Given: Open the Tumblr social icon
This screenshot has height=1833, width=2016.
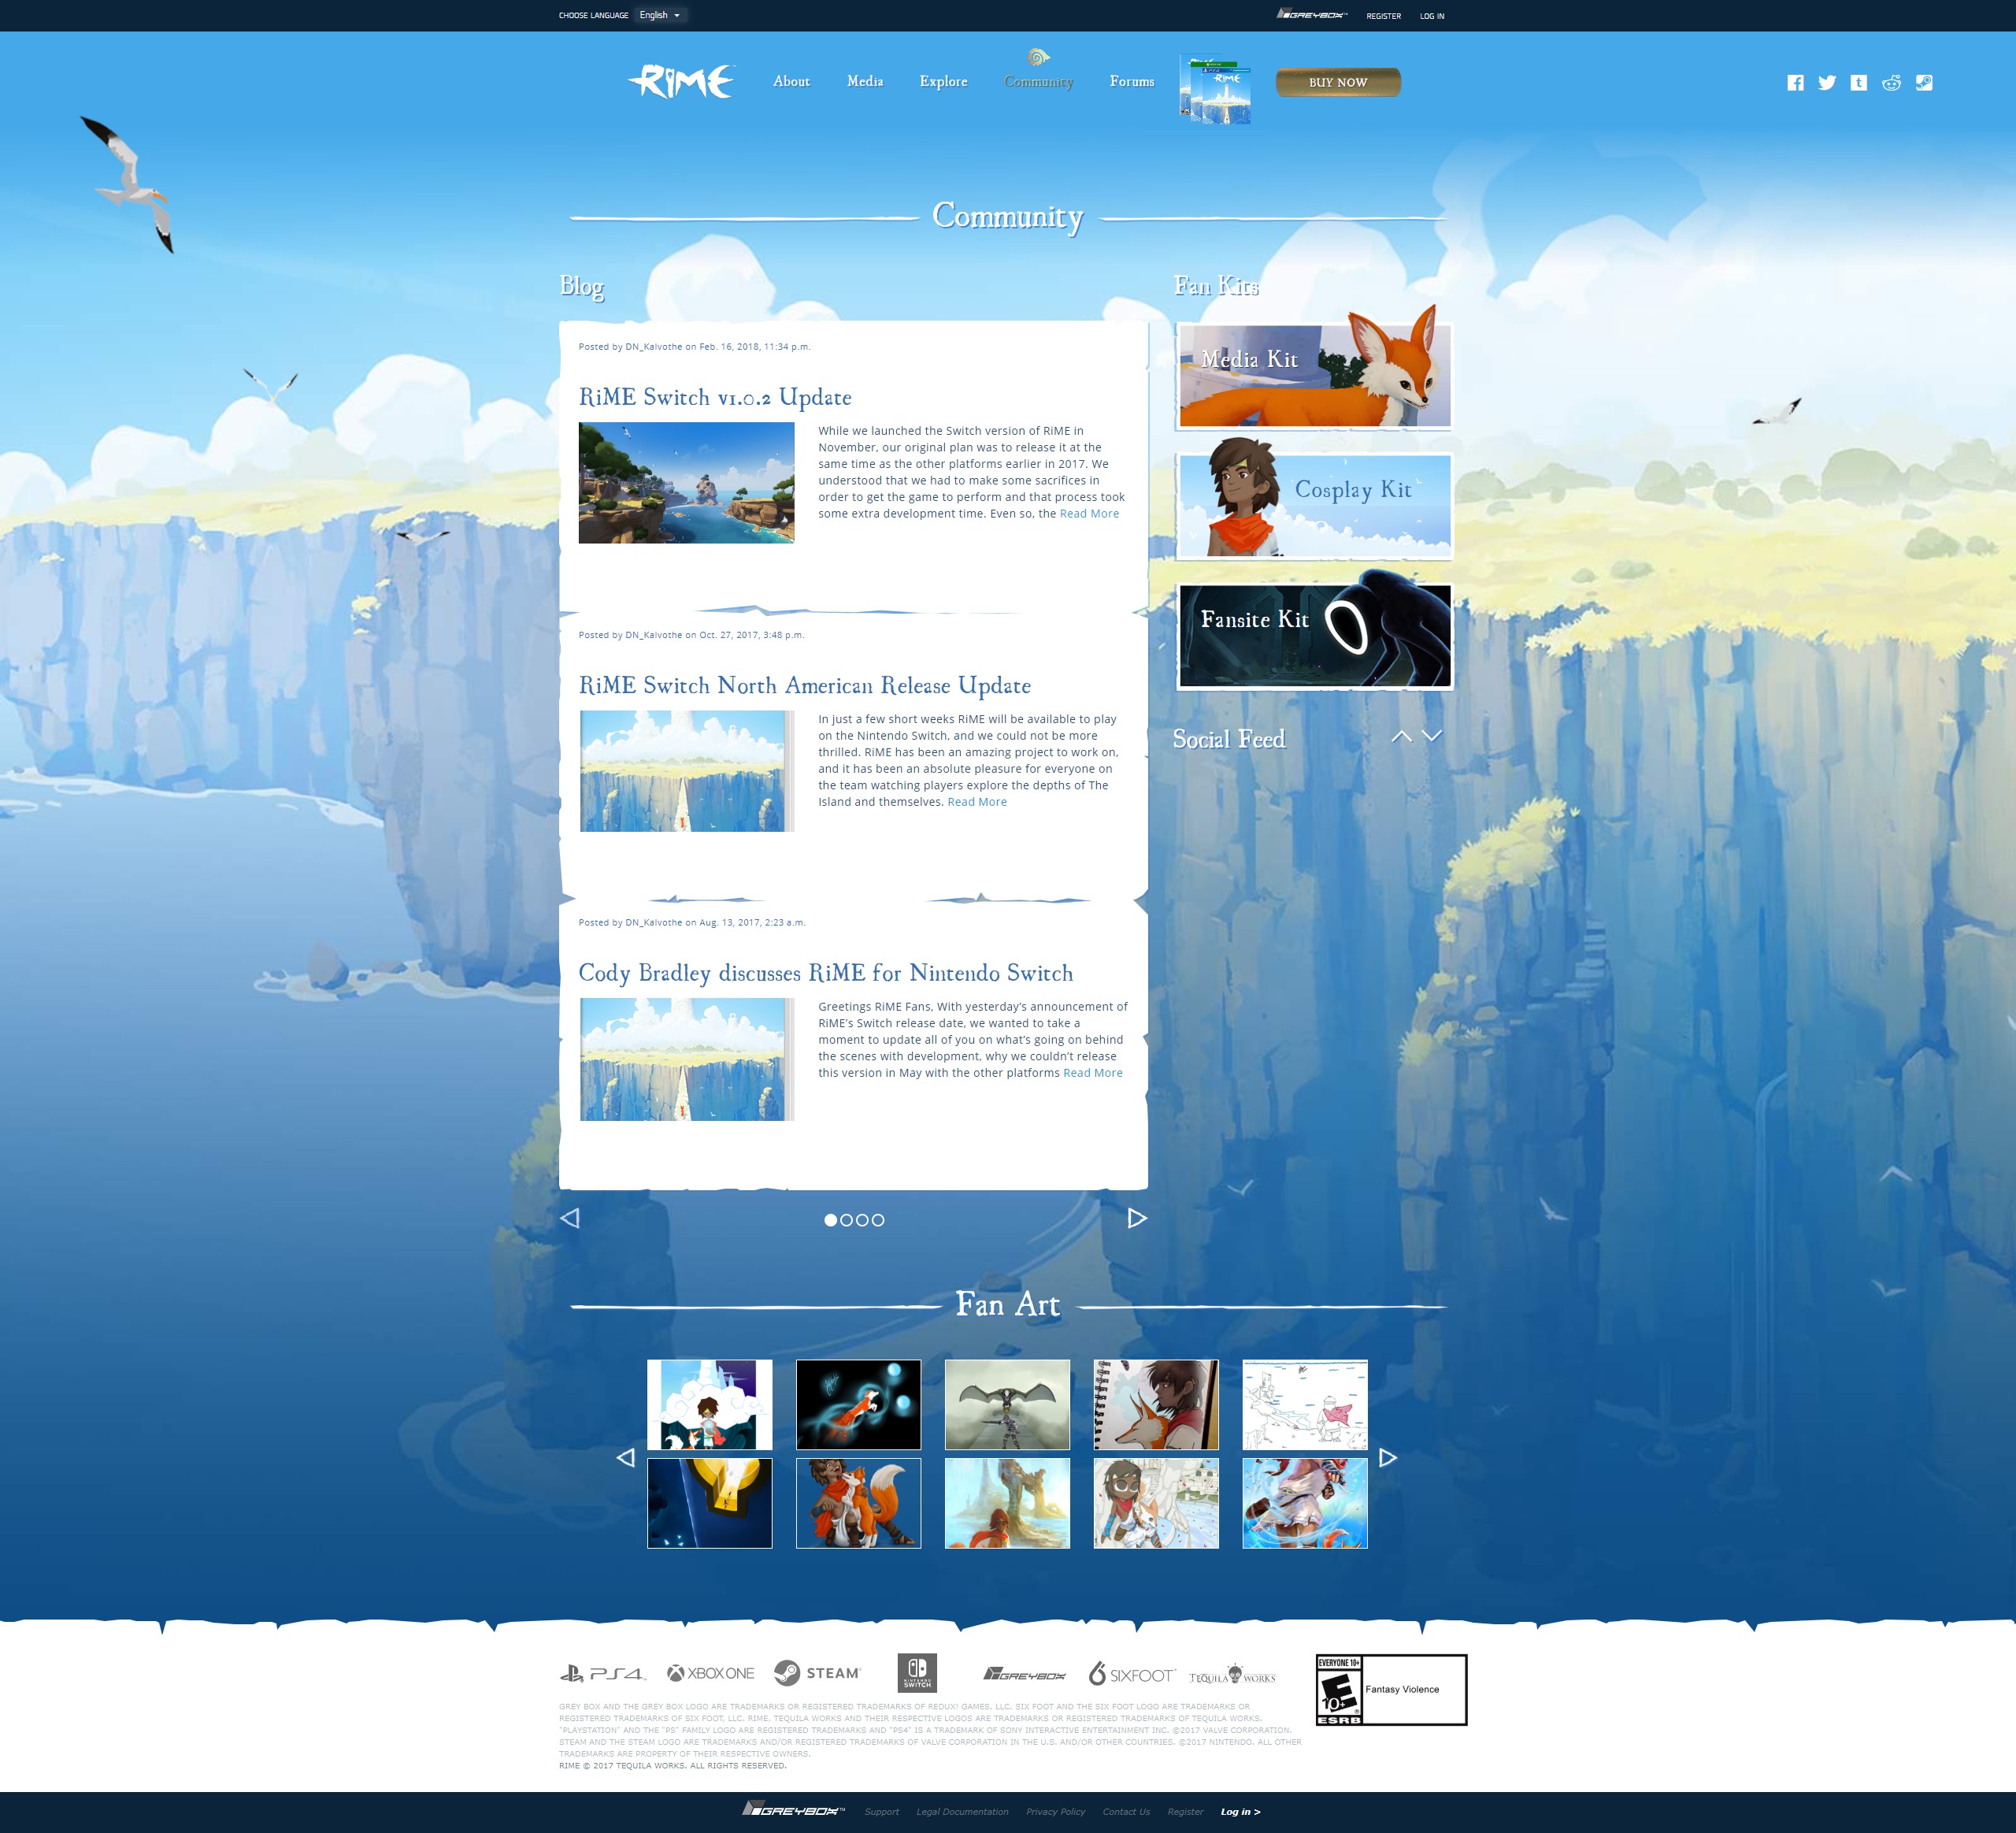Looking at the screenshot, I should [1858, 83].
